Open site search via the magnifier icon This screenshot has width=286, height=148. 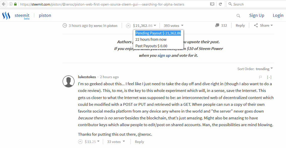pyautogui.click(x=238, y=16)
